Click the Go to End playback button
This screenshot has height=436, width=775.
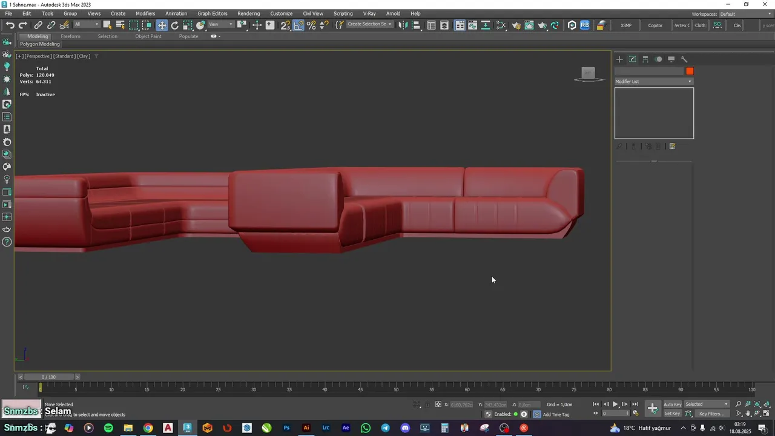click(x=635, y=404)
